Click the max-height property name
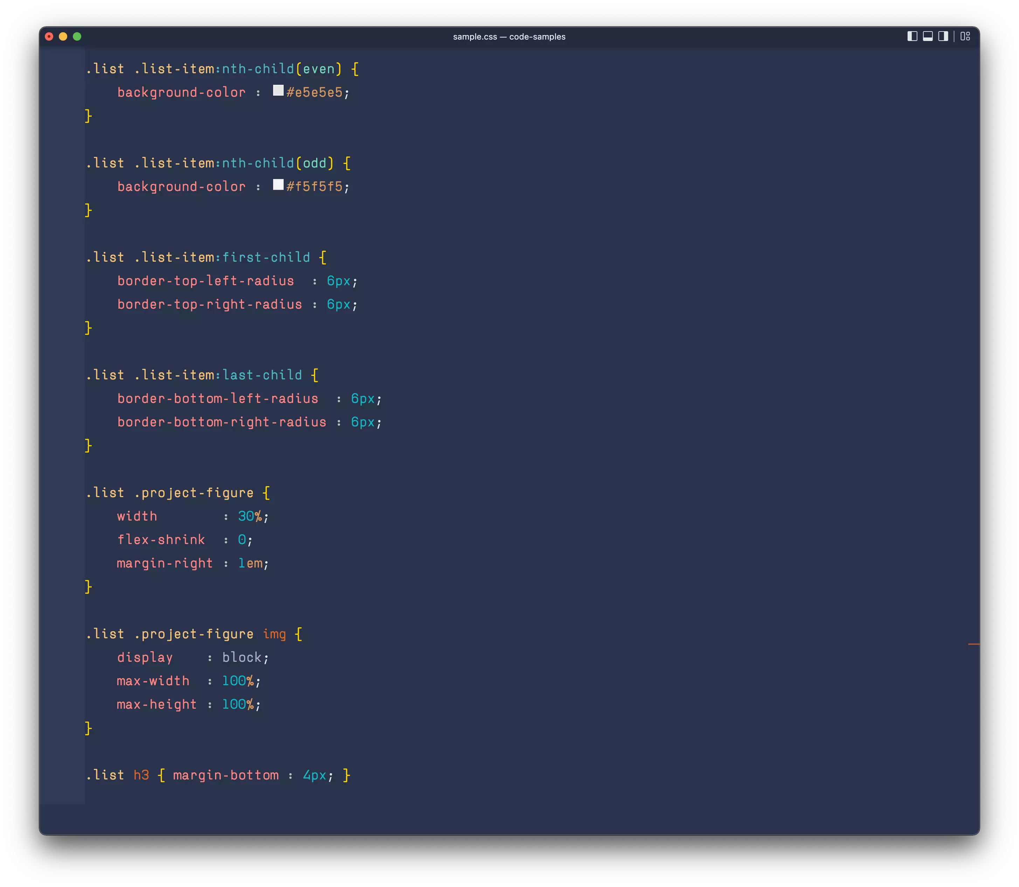Screen dimensions: 1019x887 tap(157, 704)
